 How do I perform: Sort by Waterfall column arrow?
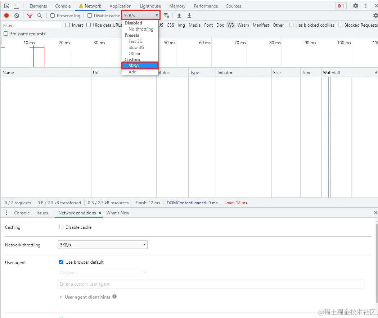point(376,72)
